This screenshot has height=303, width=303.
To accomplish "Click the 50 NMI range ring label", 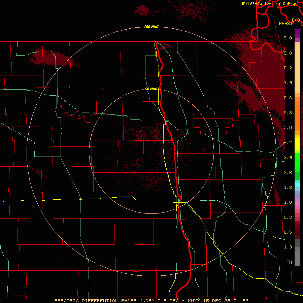I will (151, 89).
